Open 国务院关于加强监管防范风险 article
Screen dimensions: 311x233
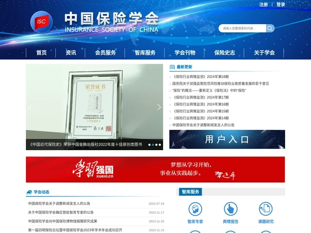coord(221,84)
